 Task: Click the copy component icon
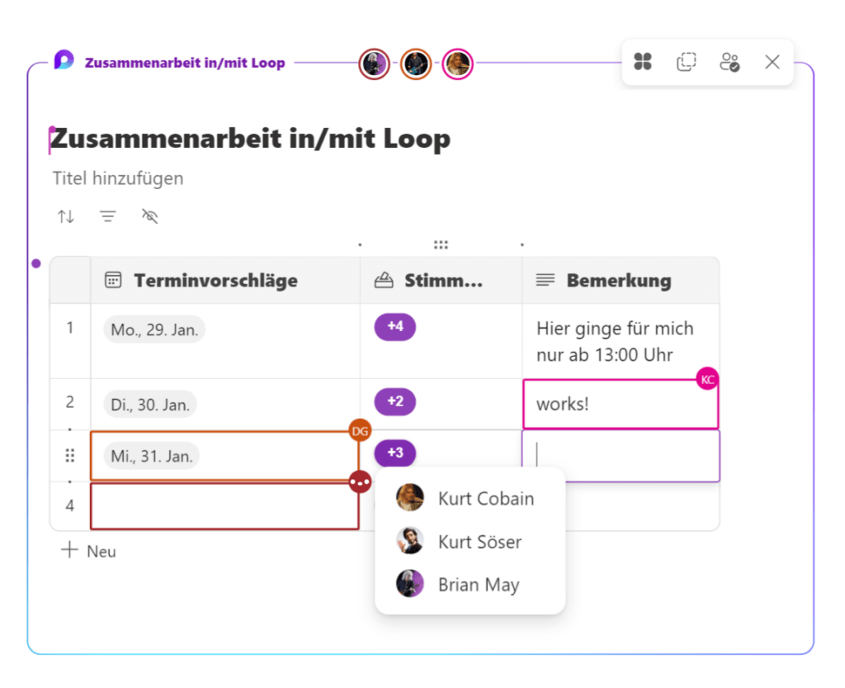click(686, 61)
